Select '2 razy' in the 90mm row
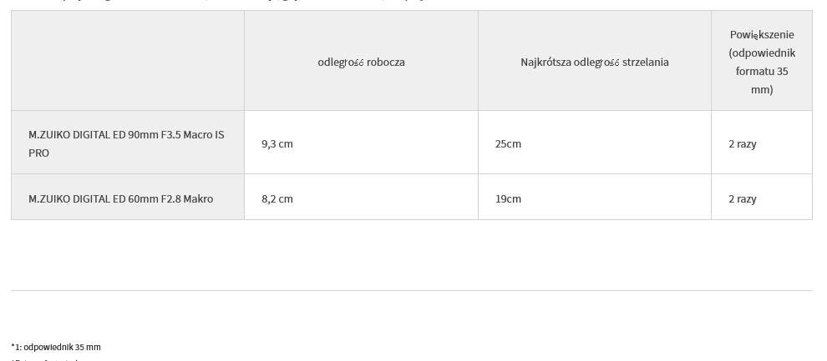The image size is (827, 361). click(x=743, y=144)
